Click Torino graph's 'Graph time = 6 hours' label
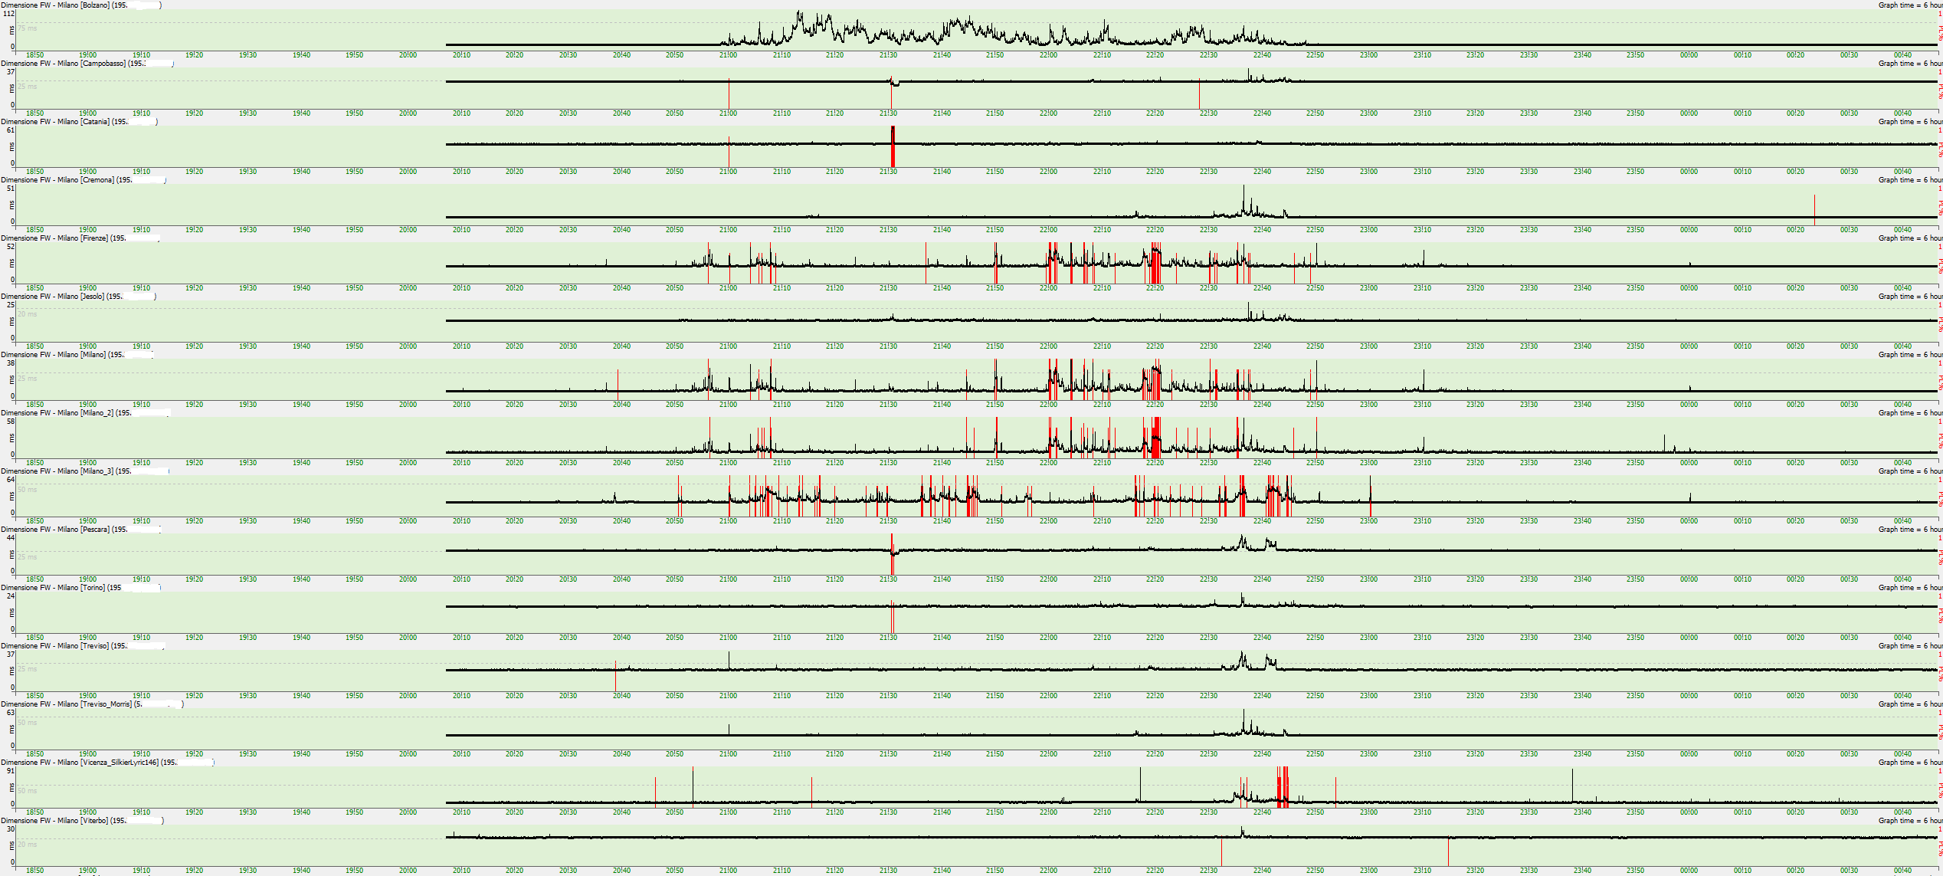 (x=1909, y=587)
